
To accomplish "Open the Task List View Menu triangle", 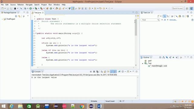I will click(192, 16).
